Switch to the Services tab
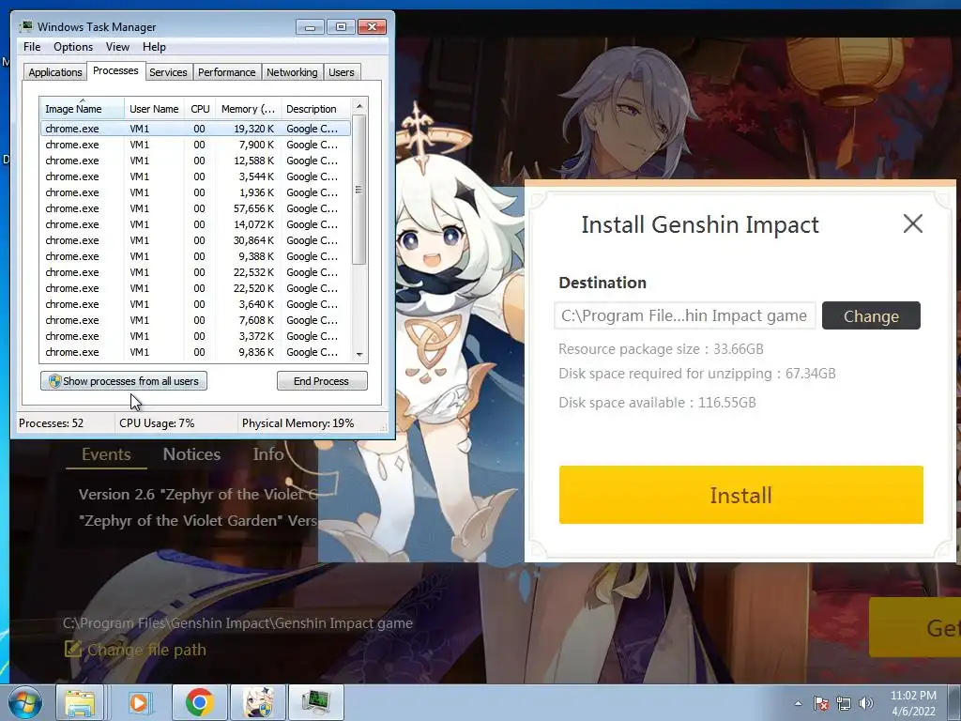961x721 pixels. tap(168, 72)
